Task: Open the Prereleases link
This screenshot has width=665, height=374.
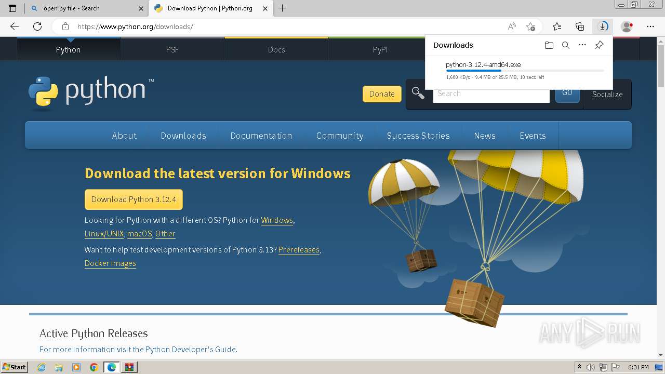Action: (299, 250)
